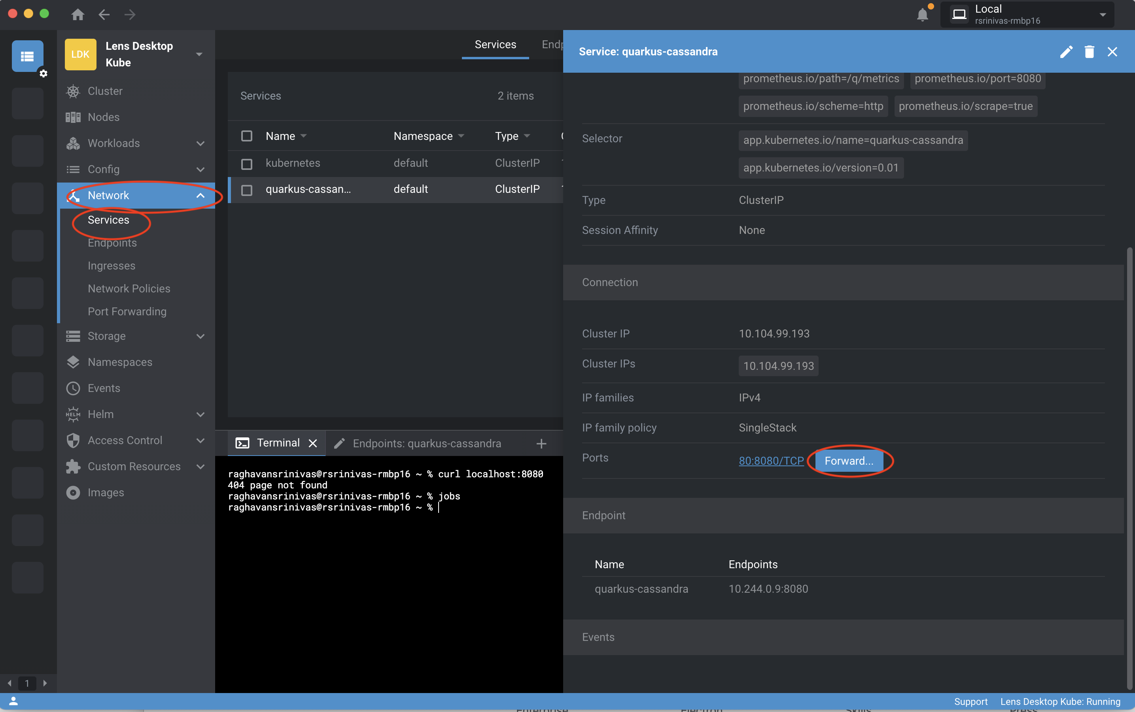Image resolution: width=1135 pixels, height=712 pixels.
Task: Expand the Workloads sidebar section
Action: [x=200, y=143]
